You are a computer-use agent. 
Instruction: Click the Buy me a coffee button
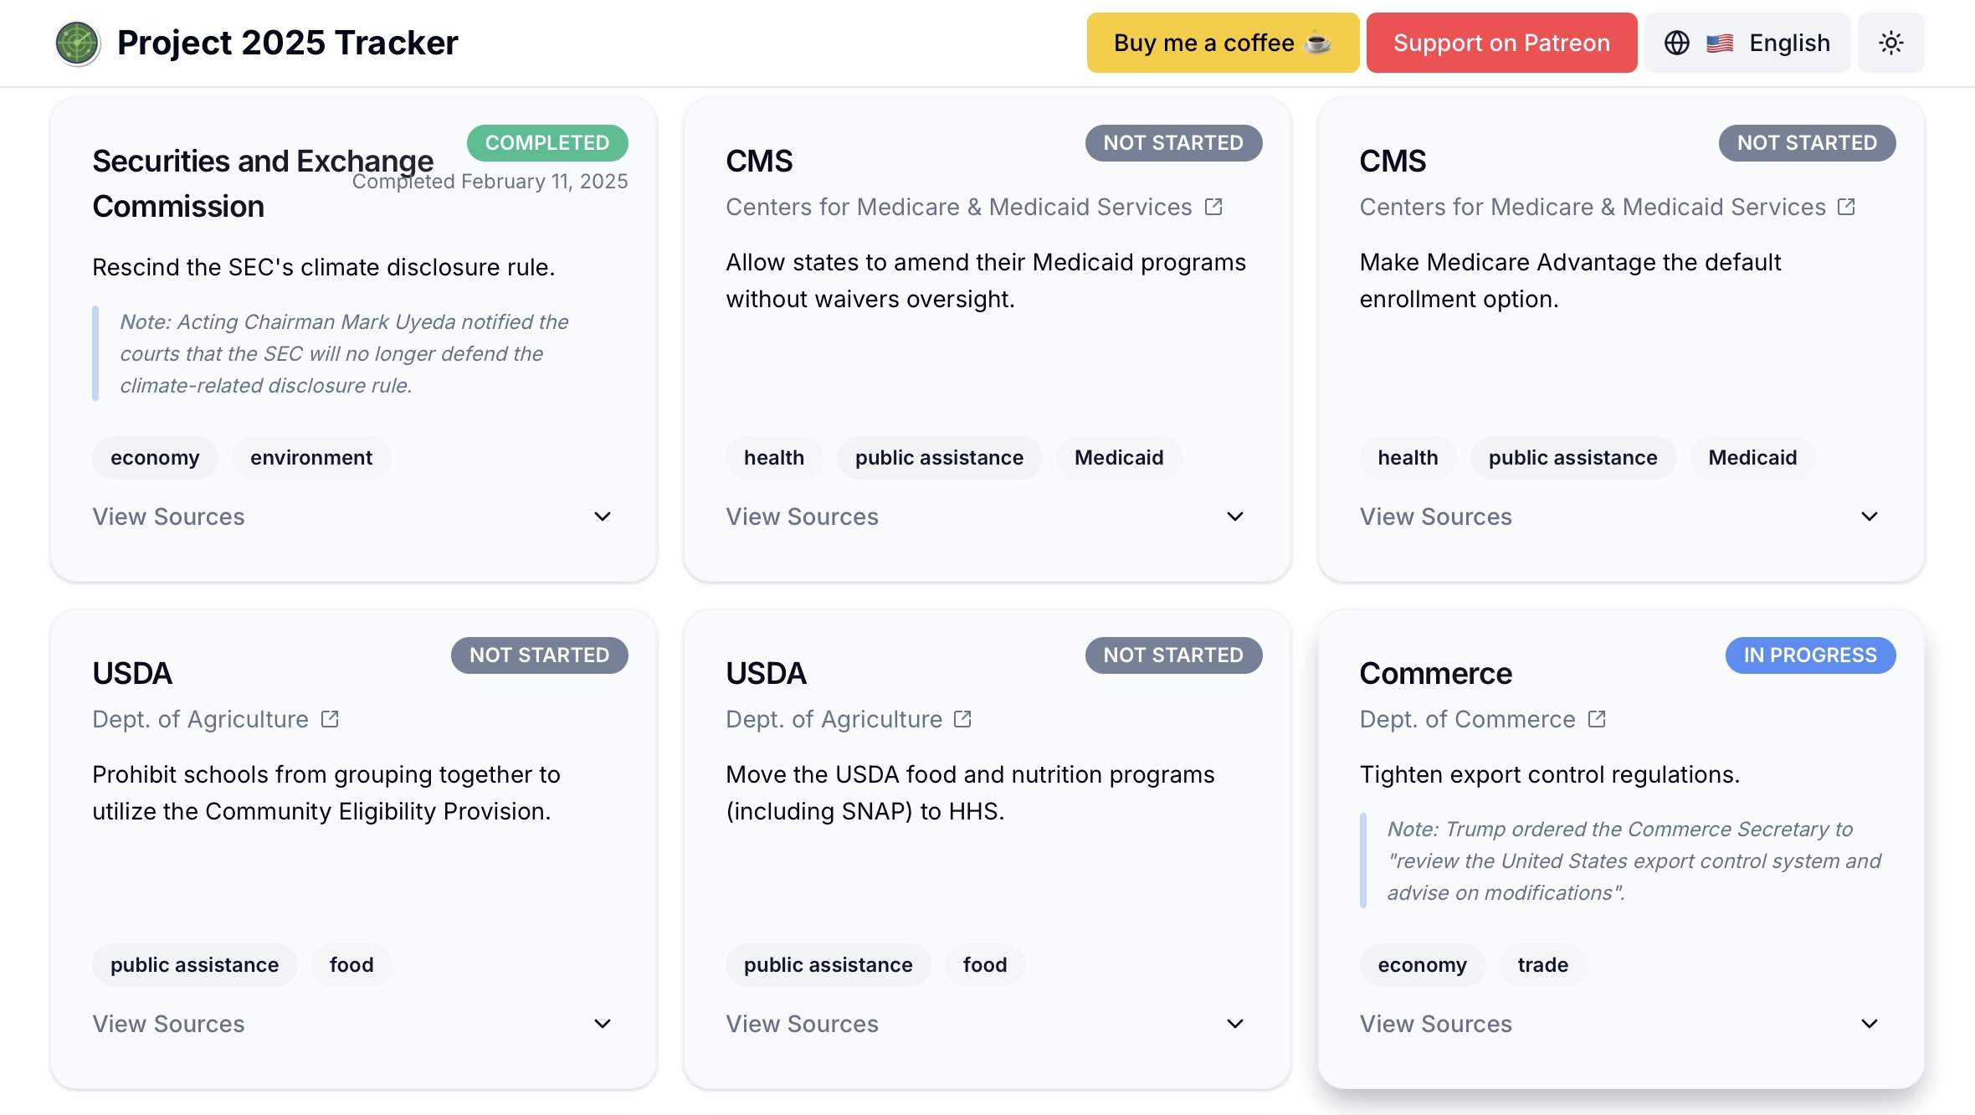[1222, 43]
